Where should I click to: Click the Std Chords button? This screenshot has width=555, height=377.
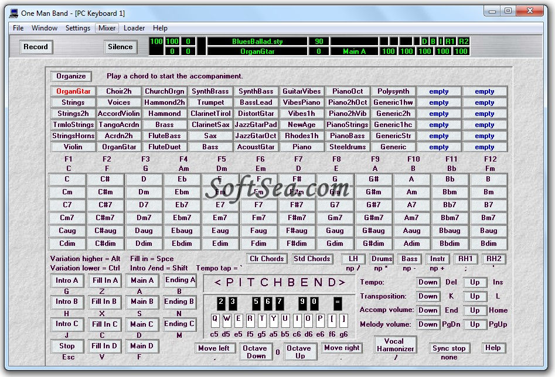[x=312, y=259]
